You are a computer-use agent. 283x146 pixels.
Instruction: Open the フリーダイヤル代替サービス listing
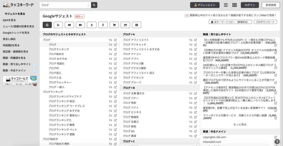(x=240, y=117)
